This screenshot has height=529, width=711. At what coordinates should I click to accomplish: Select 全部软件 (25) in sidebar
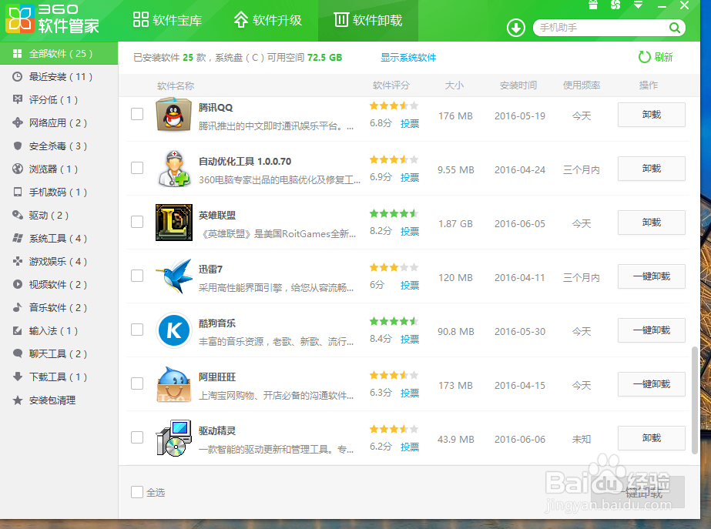[x=59, y=53]
